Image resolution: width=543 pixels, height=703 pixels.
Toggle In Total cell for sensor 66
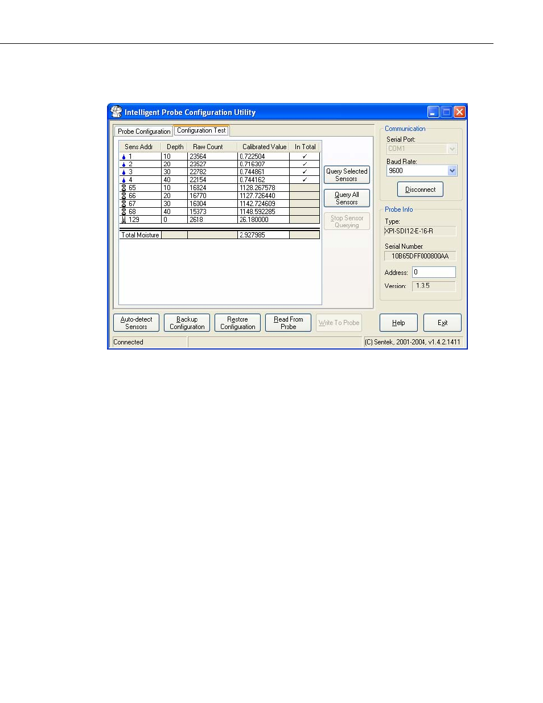tap(305, 196)
